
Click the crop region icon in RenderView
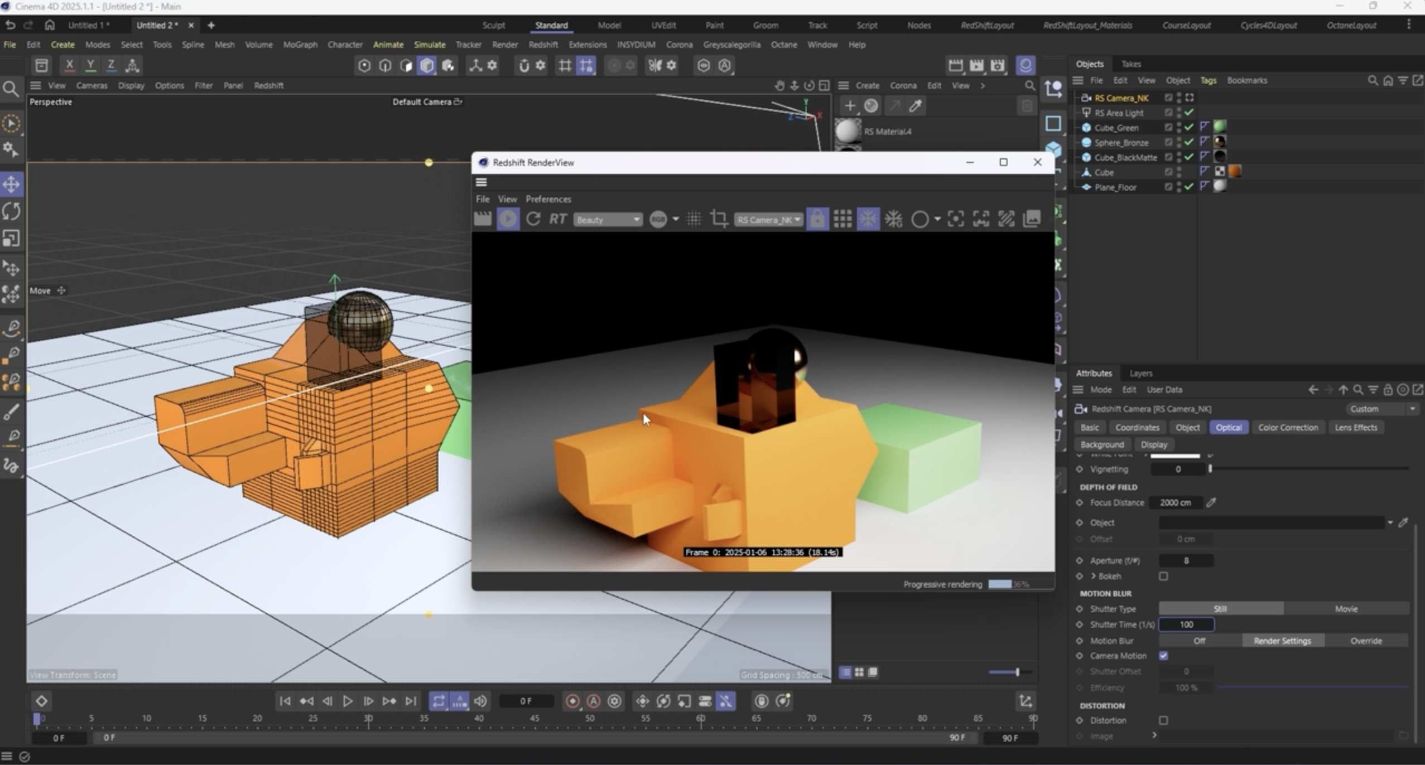coord(719,219)
